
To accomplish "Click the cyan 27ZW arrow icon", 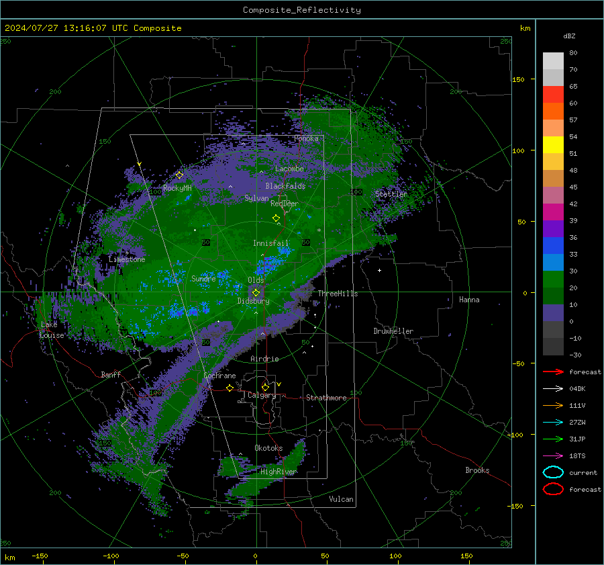I will (553, 422).
